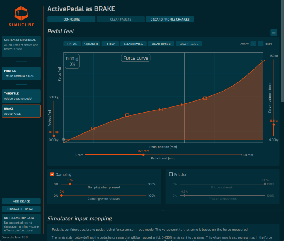Select the fourth force curve control point
The image size is (284, 241).
point(183,104)
